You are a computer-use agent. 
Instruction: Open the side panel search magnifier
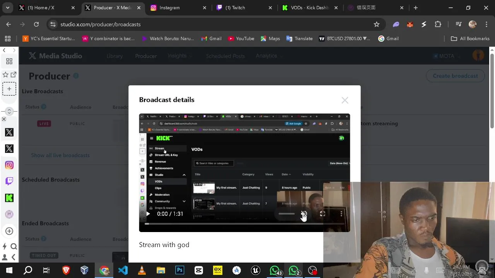click(x=14, y=246)
